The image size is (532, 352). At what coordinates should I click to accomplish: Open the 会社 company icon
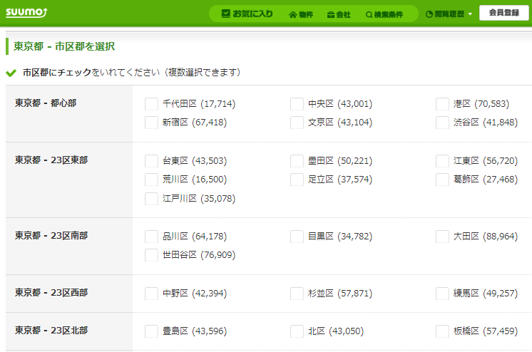330,14
